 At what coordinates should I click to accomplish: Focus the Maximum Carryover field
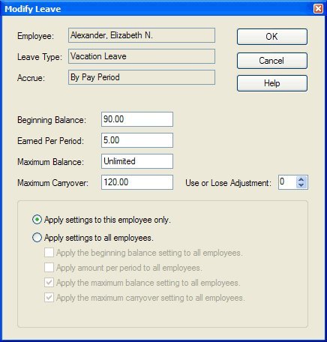click(137, 182)
